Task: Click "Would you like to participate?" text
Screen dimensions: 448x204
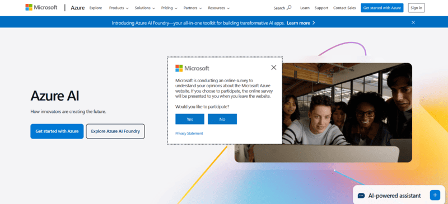Action: (x=202, y=107)
